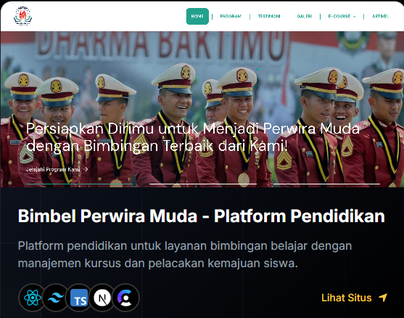Click the arrow after Jelajahi Program Kami
The image size is (404, 318).
coord(86,169)
